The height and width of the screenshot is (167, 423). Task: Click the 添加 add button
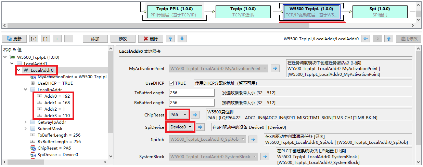[95, 39]
